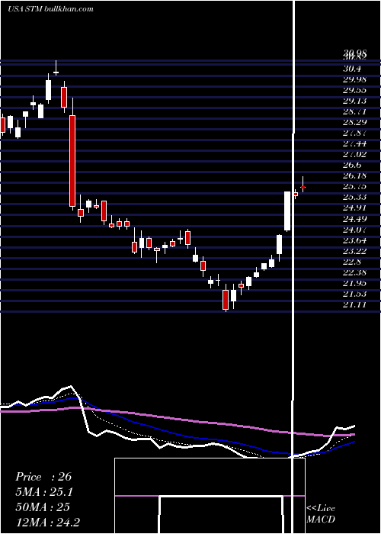Click the 21.11 price axis label

[355, 304]
